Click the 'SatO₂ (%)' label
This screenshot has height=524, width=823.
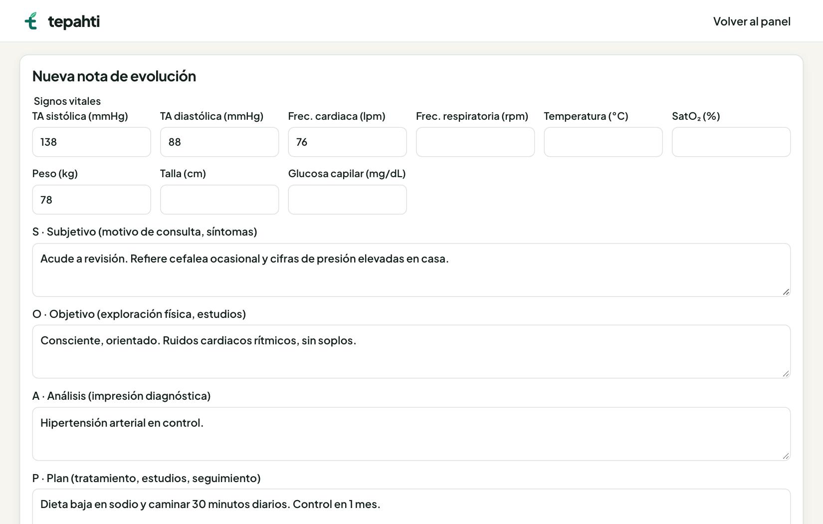(696, 116)
